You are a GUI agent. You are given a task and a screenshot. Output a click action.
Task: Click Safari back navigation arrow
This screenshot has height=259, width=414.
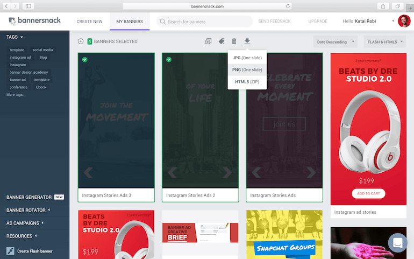tap(6, 6)
